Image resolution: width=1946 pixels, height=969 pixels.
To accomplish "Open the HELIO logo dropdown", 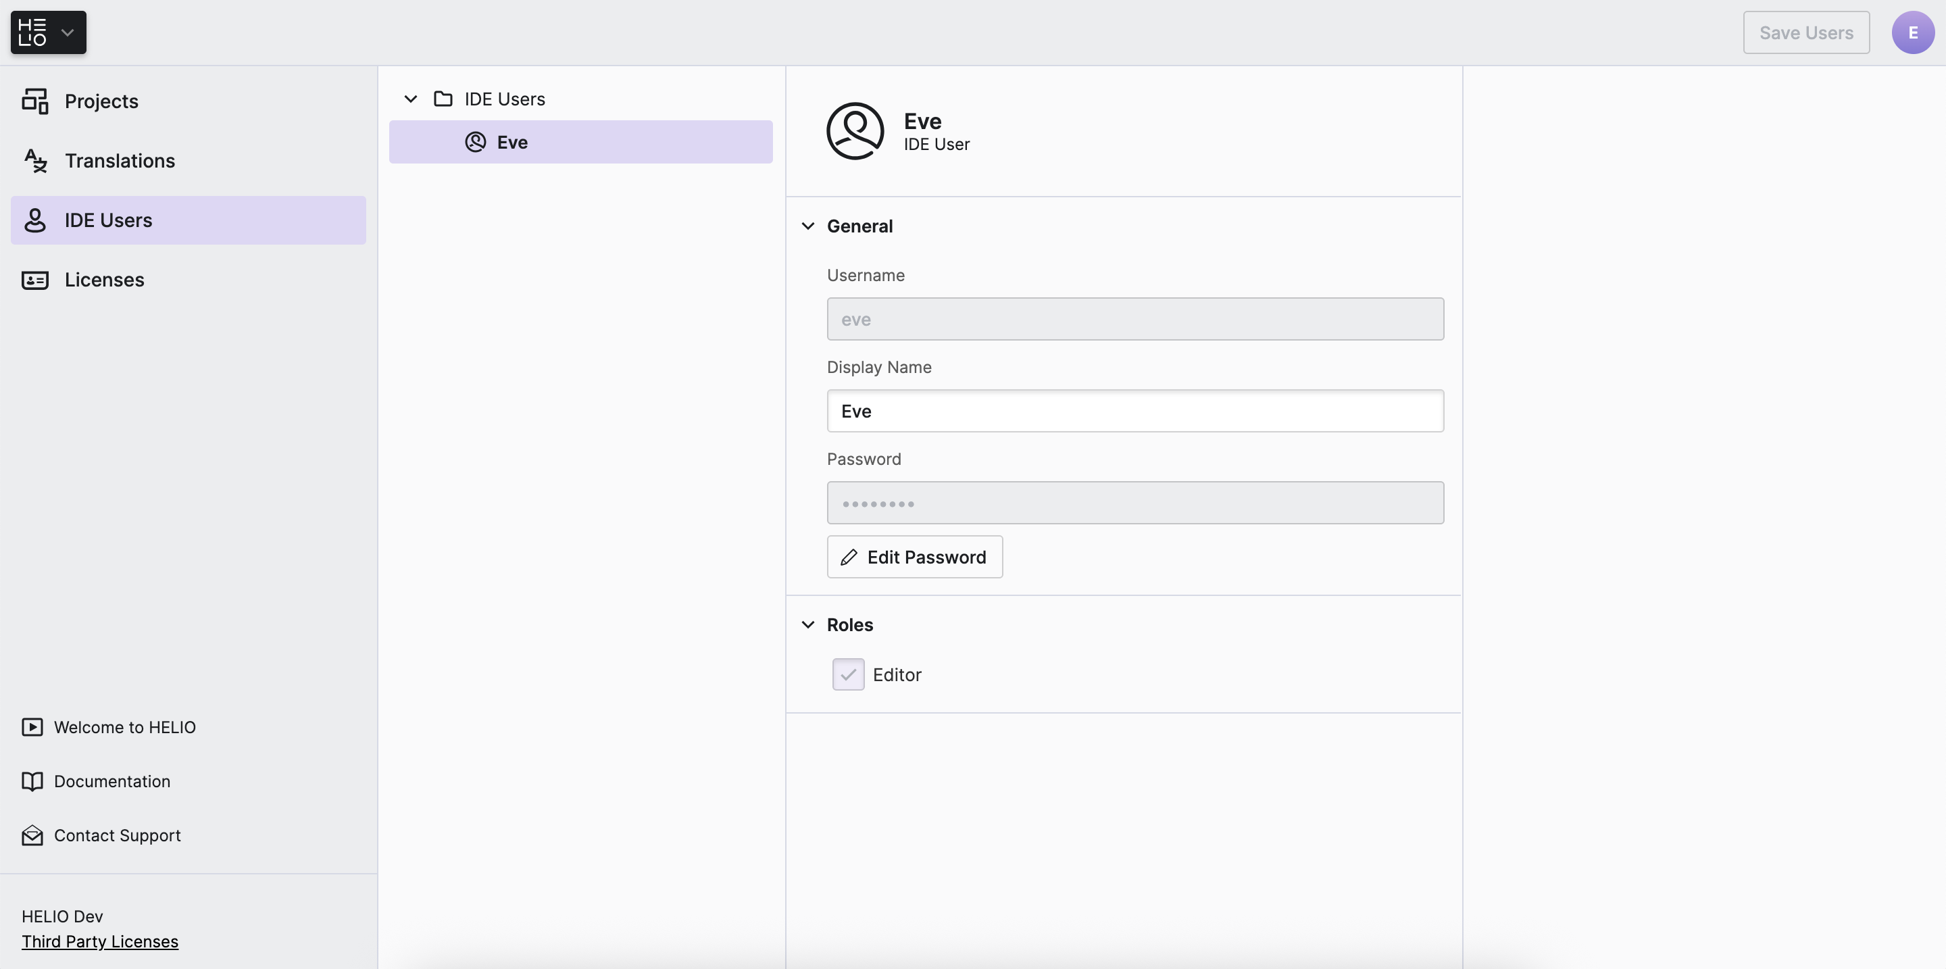I will click(49, 32).
